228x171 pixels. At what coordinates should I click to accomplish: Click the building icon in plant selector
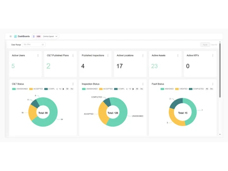click(34, 36)
